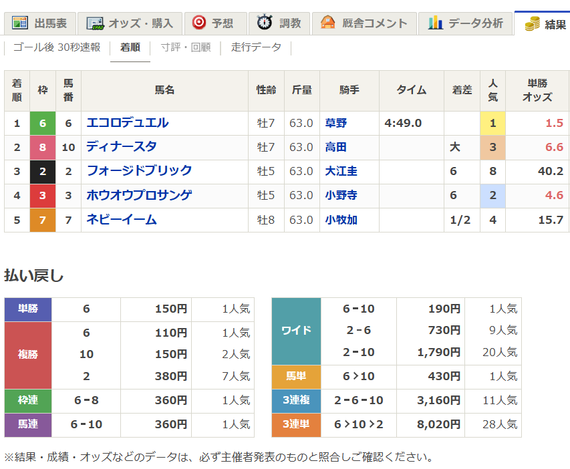
Task: Open the 寸評・回顧 sub-tab
Action: click(x=186, y=47)
